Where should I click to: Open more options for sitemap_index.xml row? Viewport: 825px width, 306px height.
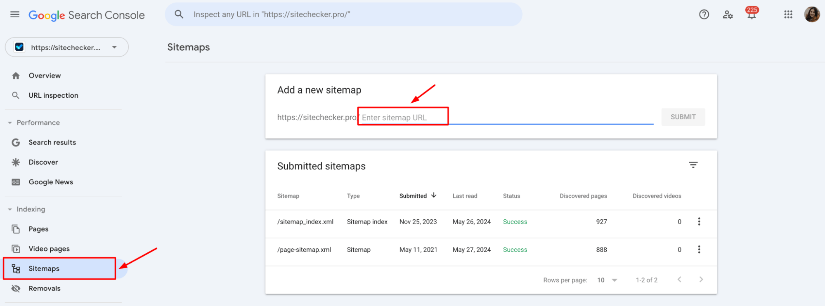(699, 221)
